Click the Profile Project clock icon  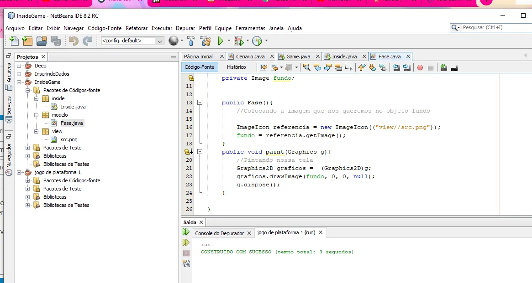click(x=257, y=41)
